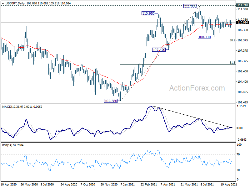Select the 111.710 resistance level tag
The image size is (250, 188).
click(x=242, y=5)
